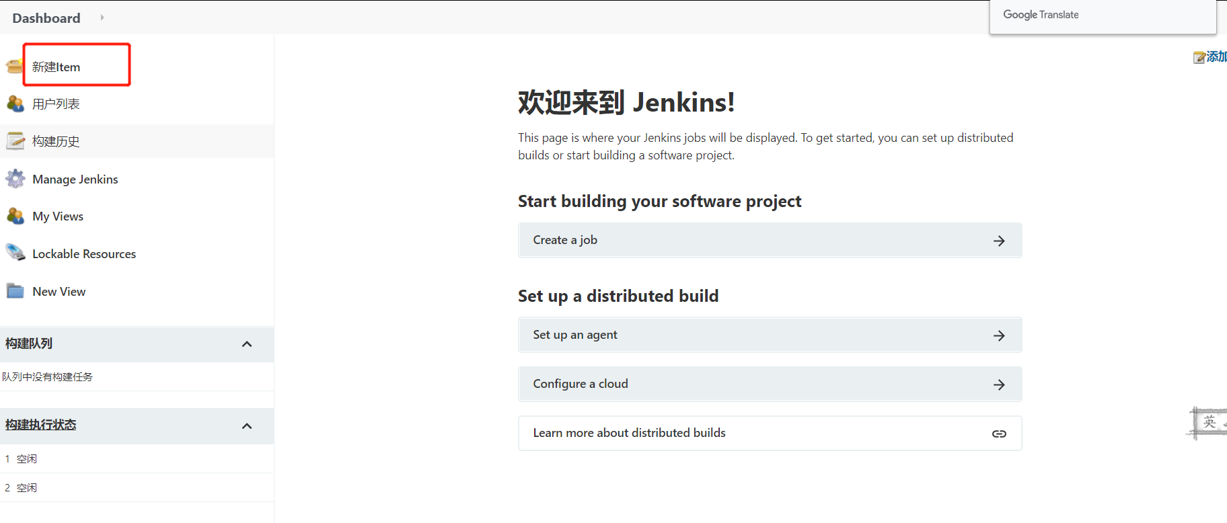Click the arrow icon on Create a job
Screen dimensions: 1227x523
[x=999, y=241]
